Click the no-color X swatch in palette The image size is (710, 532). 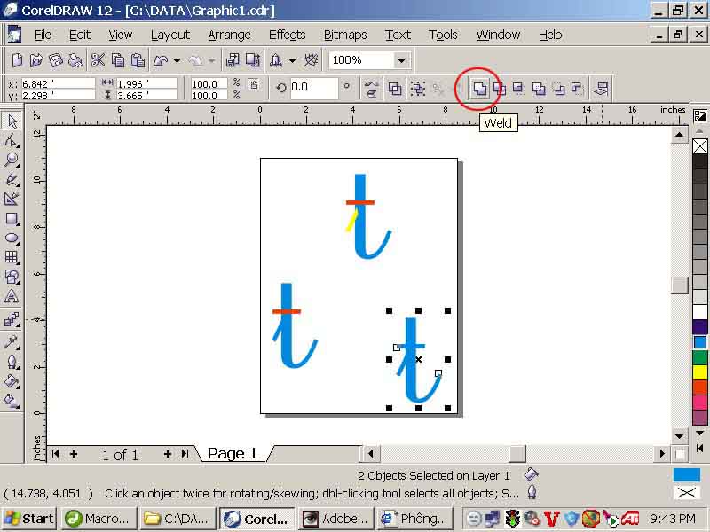(x=700, y=146)
